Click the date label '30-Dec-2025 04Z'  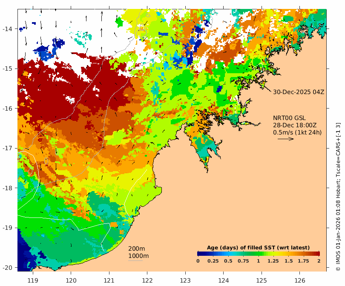(x=299, y=92)
